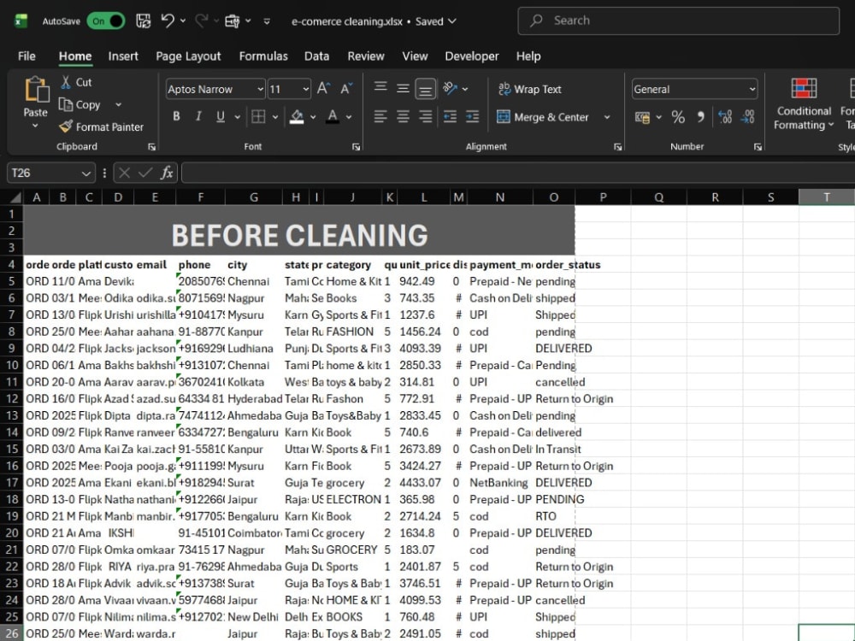Switch to the Page Layout tab
This screenshot has width=855, height=641.
coord(188,56)
